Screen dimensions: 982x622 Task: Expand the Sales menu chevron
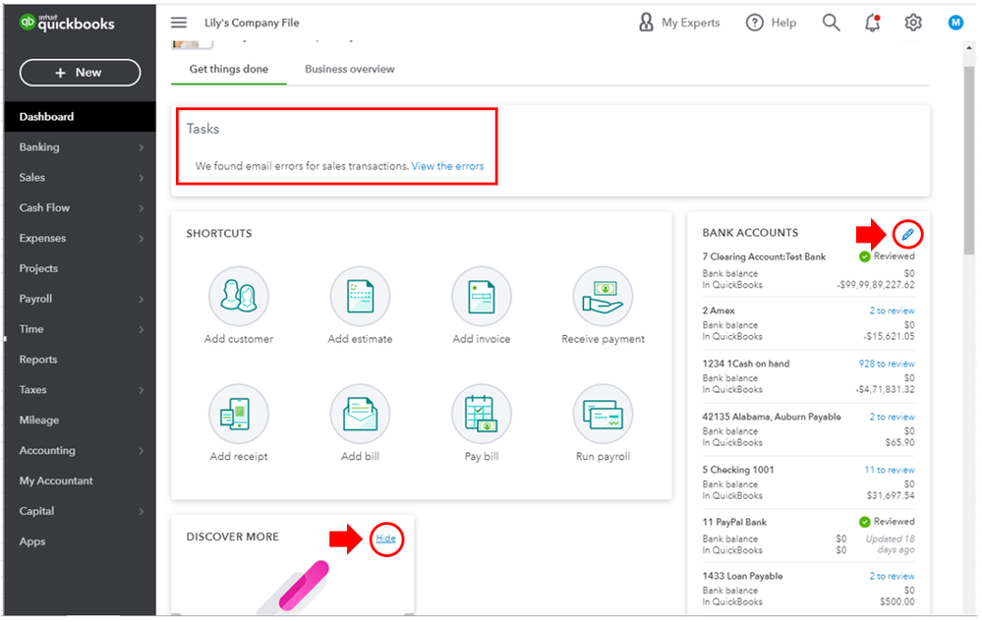142,178
